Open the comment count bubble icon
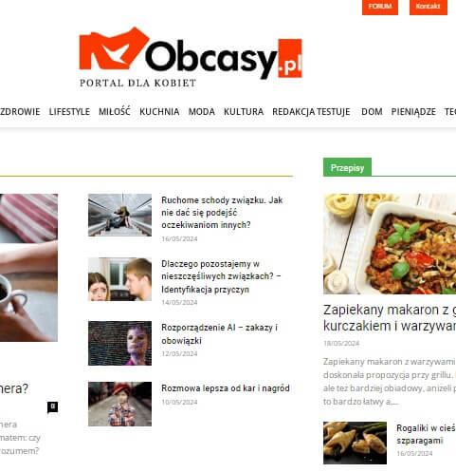Viewport: 456px width, 472px height. (x=53, y=407)
